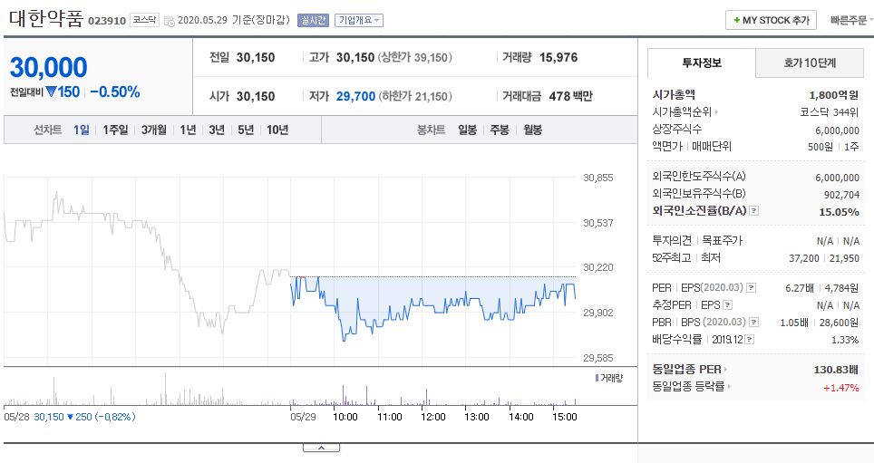This screenshot has width=874, height=463.
Task: Click the 코스닥 market badge
Action: [x=144, y=20]
